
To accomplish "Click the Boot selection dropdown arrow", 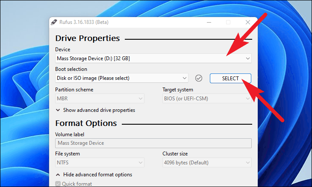I will (185, 78).
